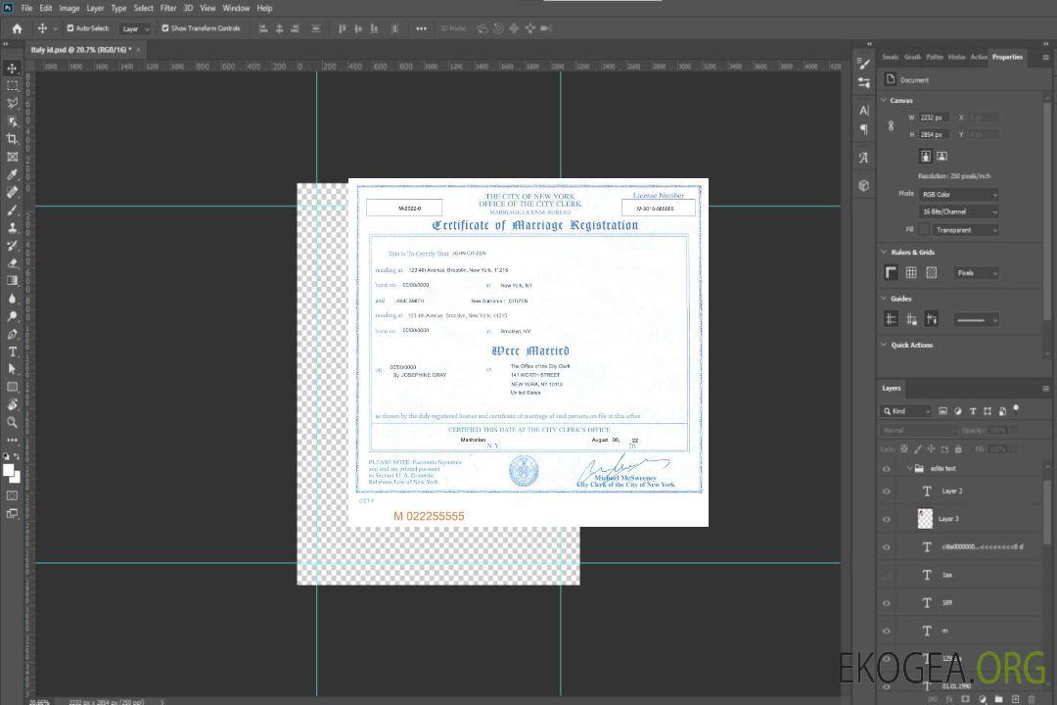Toggle the Auto-Select checkbox
This screenshot has height=705, width=1057.
pos(70,28)
